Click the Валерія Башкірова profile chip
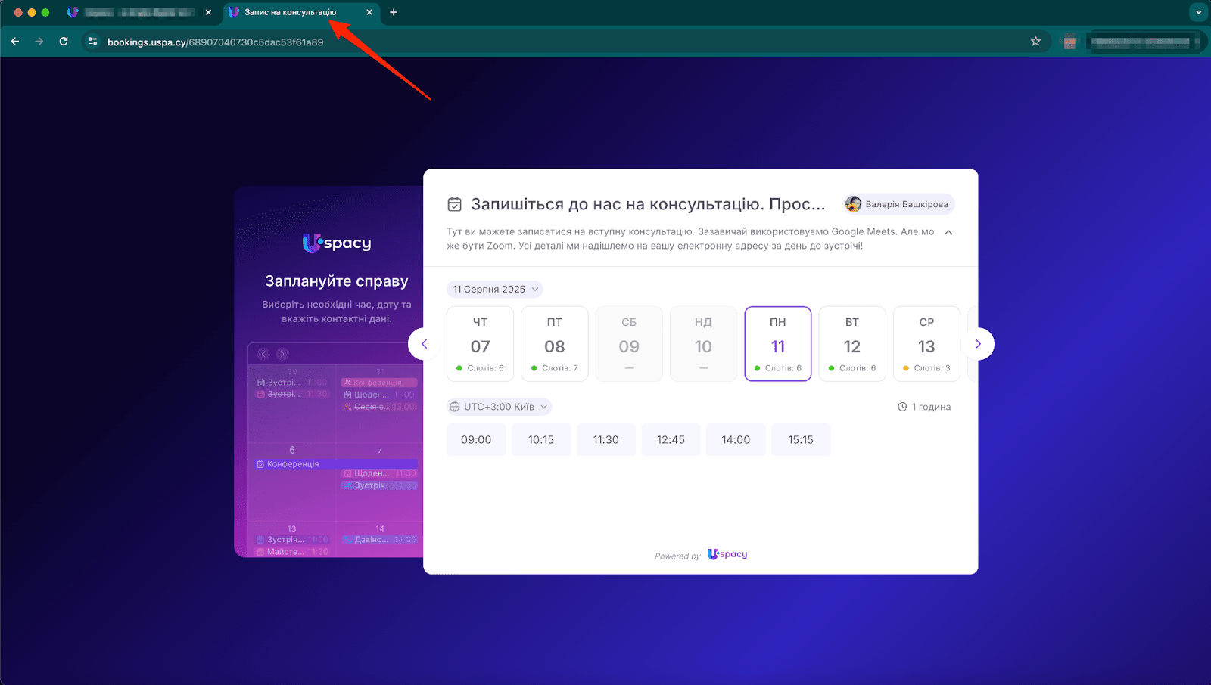 click(x=898, y=203)
